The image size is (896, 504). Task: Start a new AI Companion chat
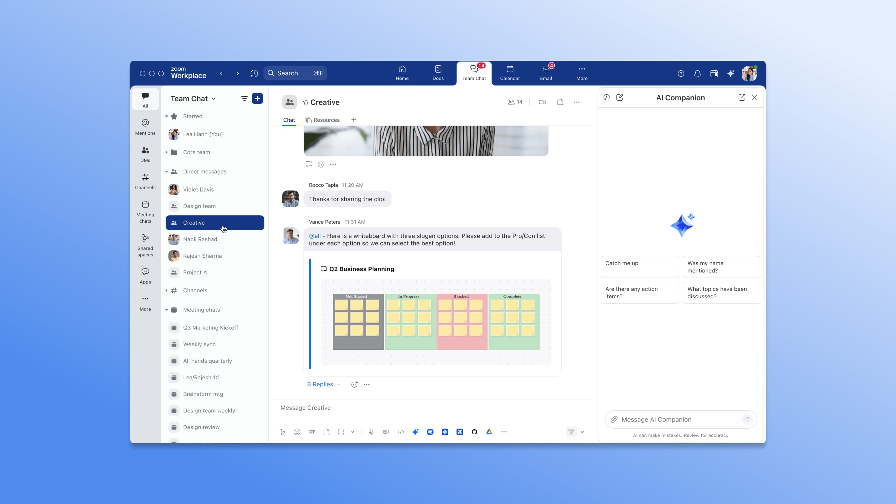(619, 97)
